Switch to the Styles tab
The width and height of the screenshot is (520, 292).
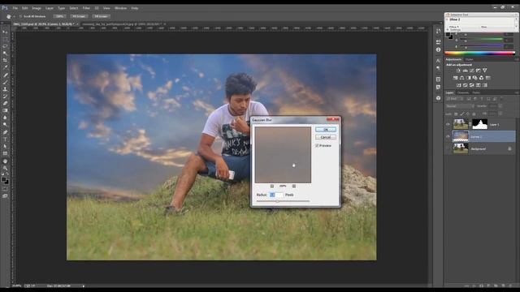(470, 59)
